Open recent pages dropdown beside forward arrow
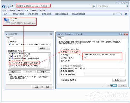 point(10,6)
